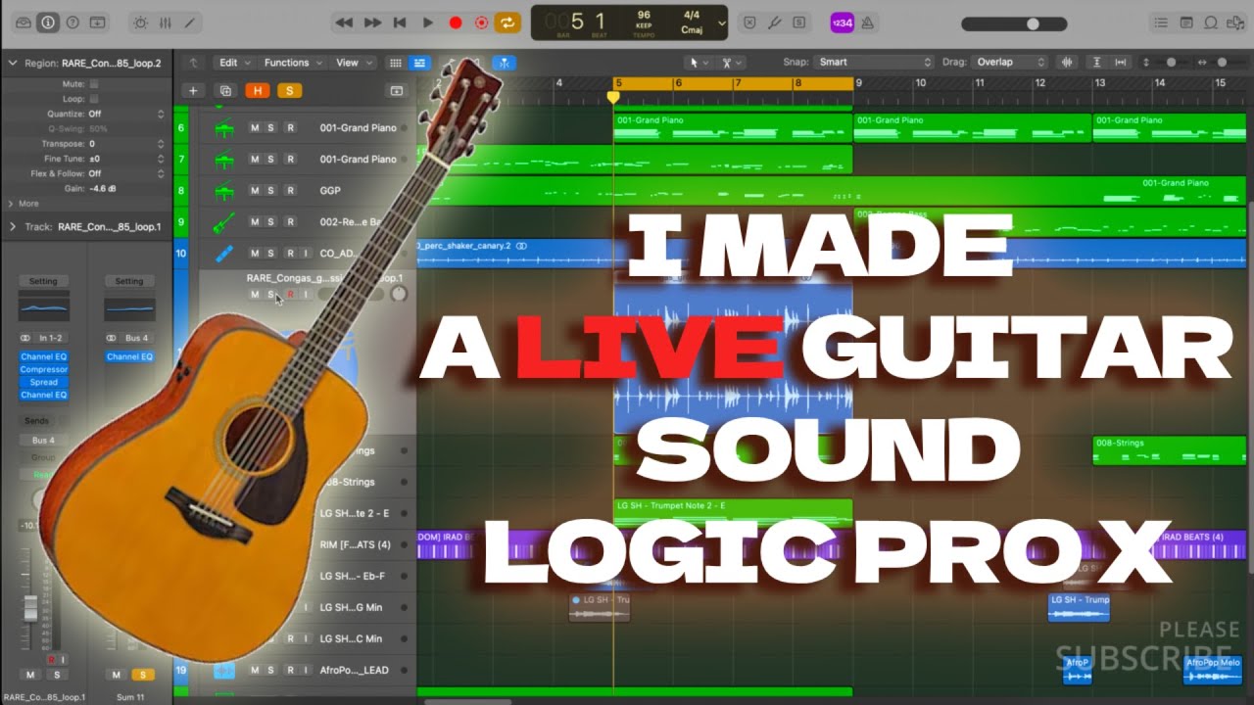This screenshot has height=705, width=1254.
Task: Toggle the orange Hide H button
Action: point(258,91)
